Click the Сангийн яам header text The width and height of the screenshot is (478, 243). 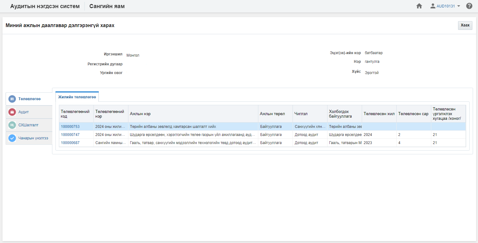[107, 6]
